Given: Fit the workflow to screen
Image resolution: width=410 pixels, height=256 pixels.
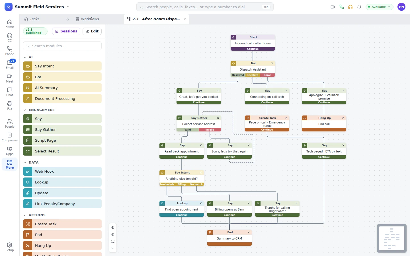Looking at the screenshot, I should pos(113,241).
